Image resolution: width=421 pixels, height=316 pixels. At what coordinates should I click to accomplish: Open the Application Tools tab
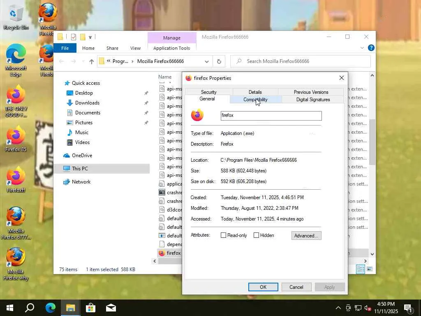point(171,48)
